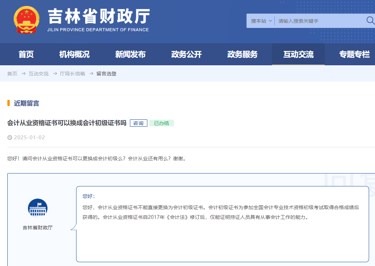The image size is (375, 266).
Task: Click the 已办结 status badge
Action: click(x=161, y=123)
